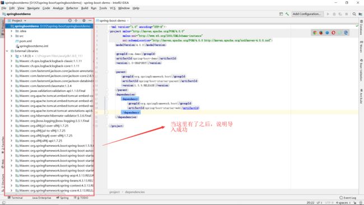Open the Chrome browser preview icon
This screenshot has width=364, height=205.
coord(315,32)
